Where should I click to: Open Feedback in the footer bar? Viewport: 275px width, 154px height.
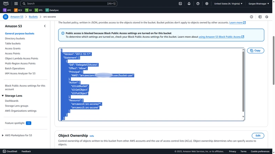point(26,151)
